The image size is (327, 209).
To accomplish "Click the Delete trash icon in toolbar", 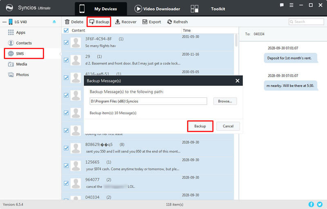I will (x=67, y=22).
